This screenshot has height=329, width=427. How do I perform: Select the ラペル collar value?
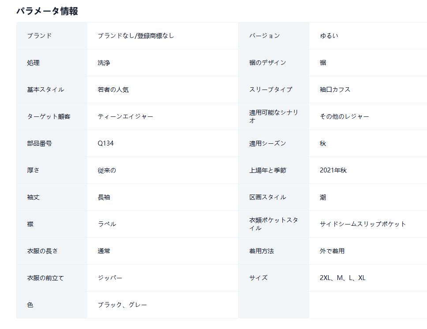point(107,224)
